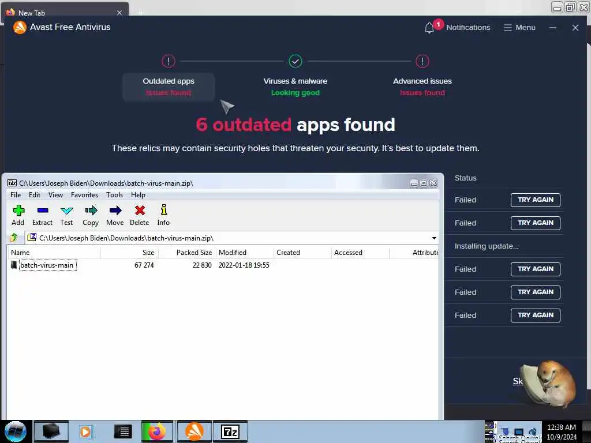The image size is (591, 443).
Task: Click the red Delete X icon
Action: 140,210
